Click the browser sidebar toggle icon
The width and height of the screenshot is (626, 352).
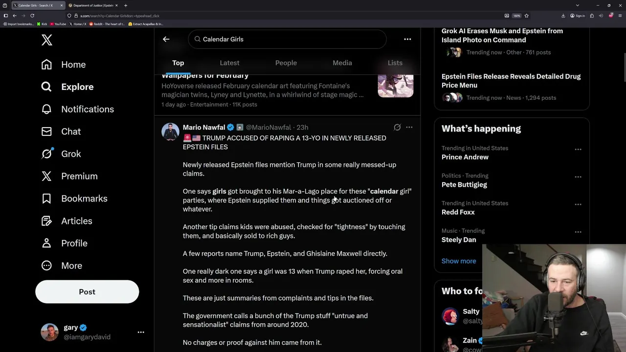click(6, 16)
